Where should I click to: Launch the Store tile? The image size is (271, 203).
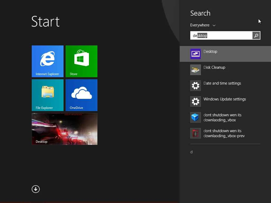coord(82,61)
